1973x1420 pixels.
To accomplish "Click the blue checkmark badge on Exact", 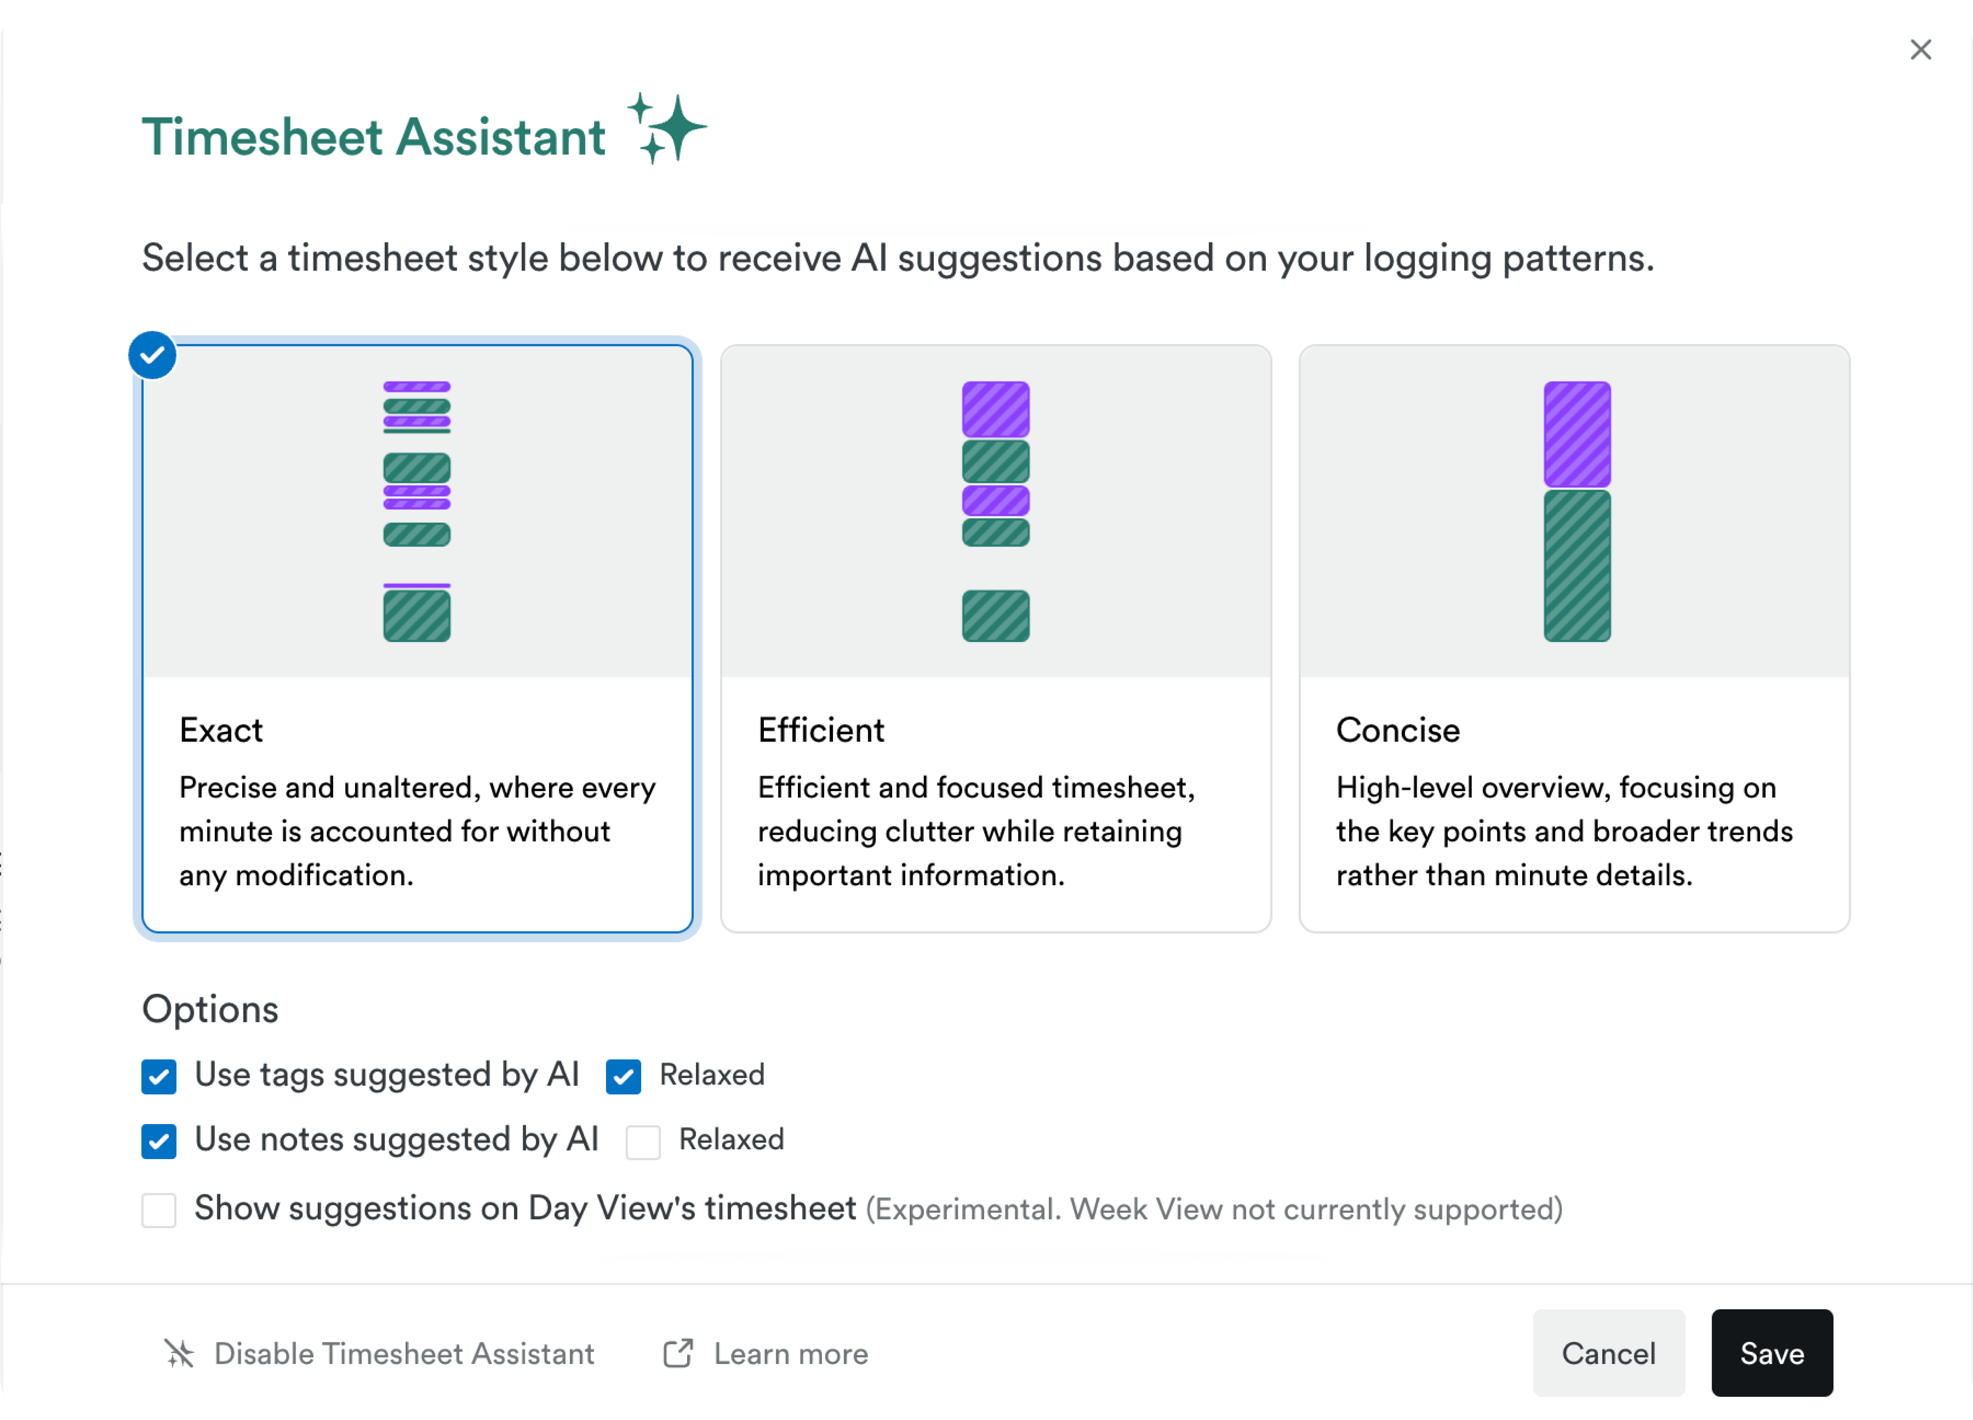I will pyautogui.click(x=152, y=356).
